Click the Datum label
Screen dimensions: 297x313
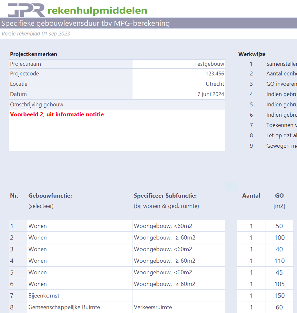tap(18, 94)
